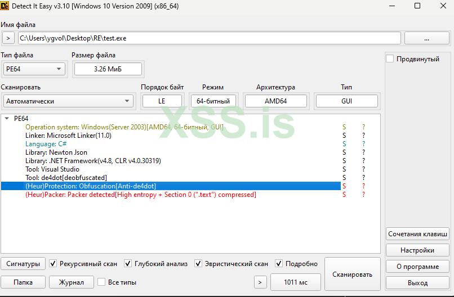Click the LE byte order button
Image resolution: width=454 pixels, height=297 pixels.
coord(162,101)
